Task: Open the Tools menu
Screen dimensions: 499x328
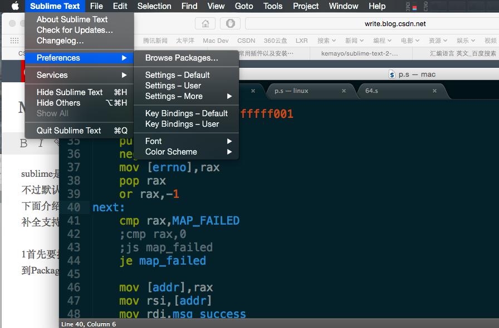Action: pyautogui.click(x=273, y=6)
